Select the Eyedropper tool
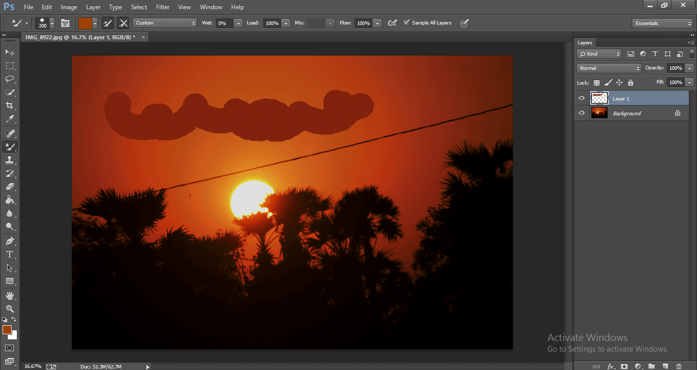Screen dimensions: 697x370 point(10,119)
